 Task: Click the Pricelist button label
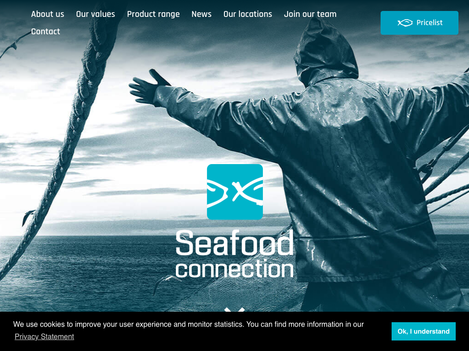430,23
